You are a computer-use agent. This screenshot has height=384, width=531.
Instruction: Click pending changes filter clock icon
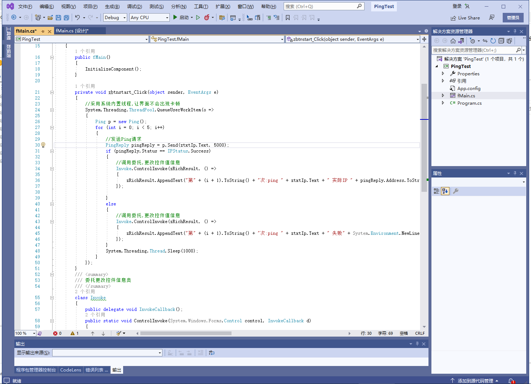pyautogui.click(x=473, y=41)
